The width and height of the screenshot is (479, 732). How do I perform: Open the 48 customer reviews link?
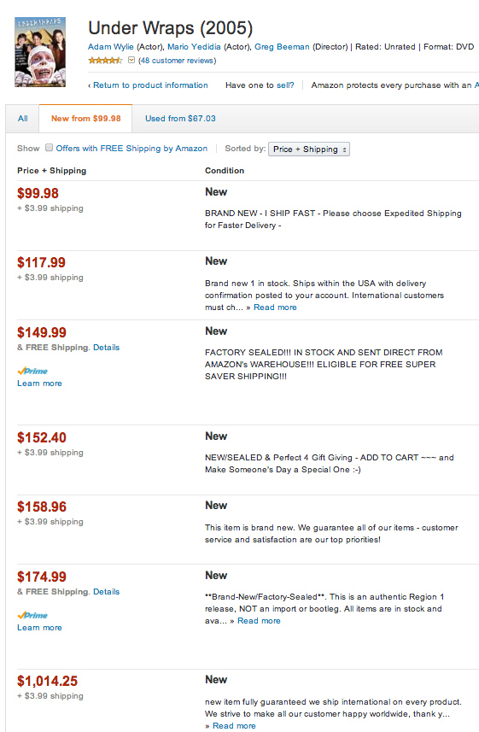click(177, 61)
